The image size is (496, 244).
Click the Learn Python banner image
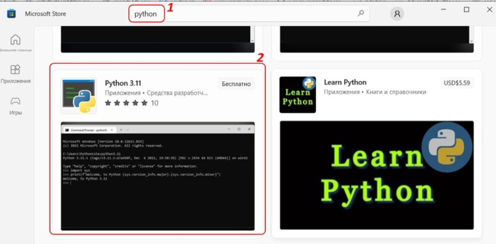click(x=377, y=175)
